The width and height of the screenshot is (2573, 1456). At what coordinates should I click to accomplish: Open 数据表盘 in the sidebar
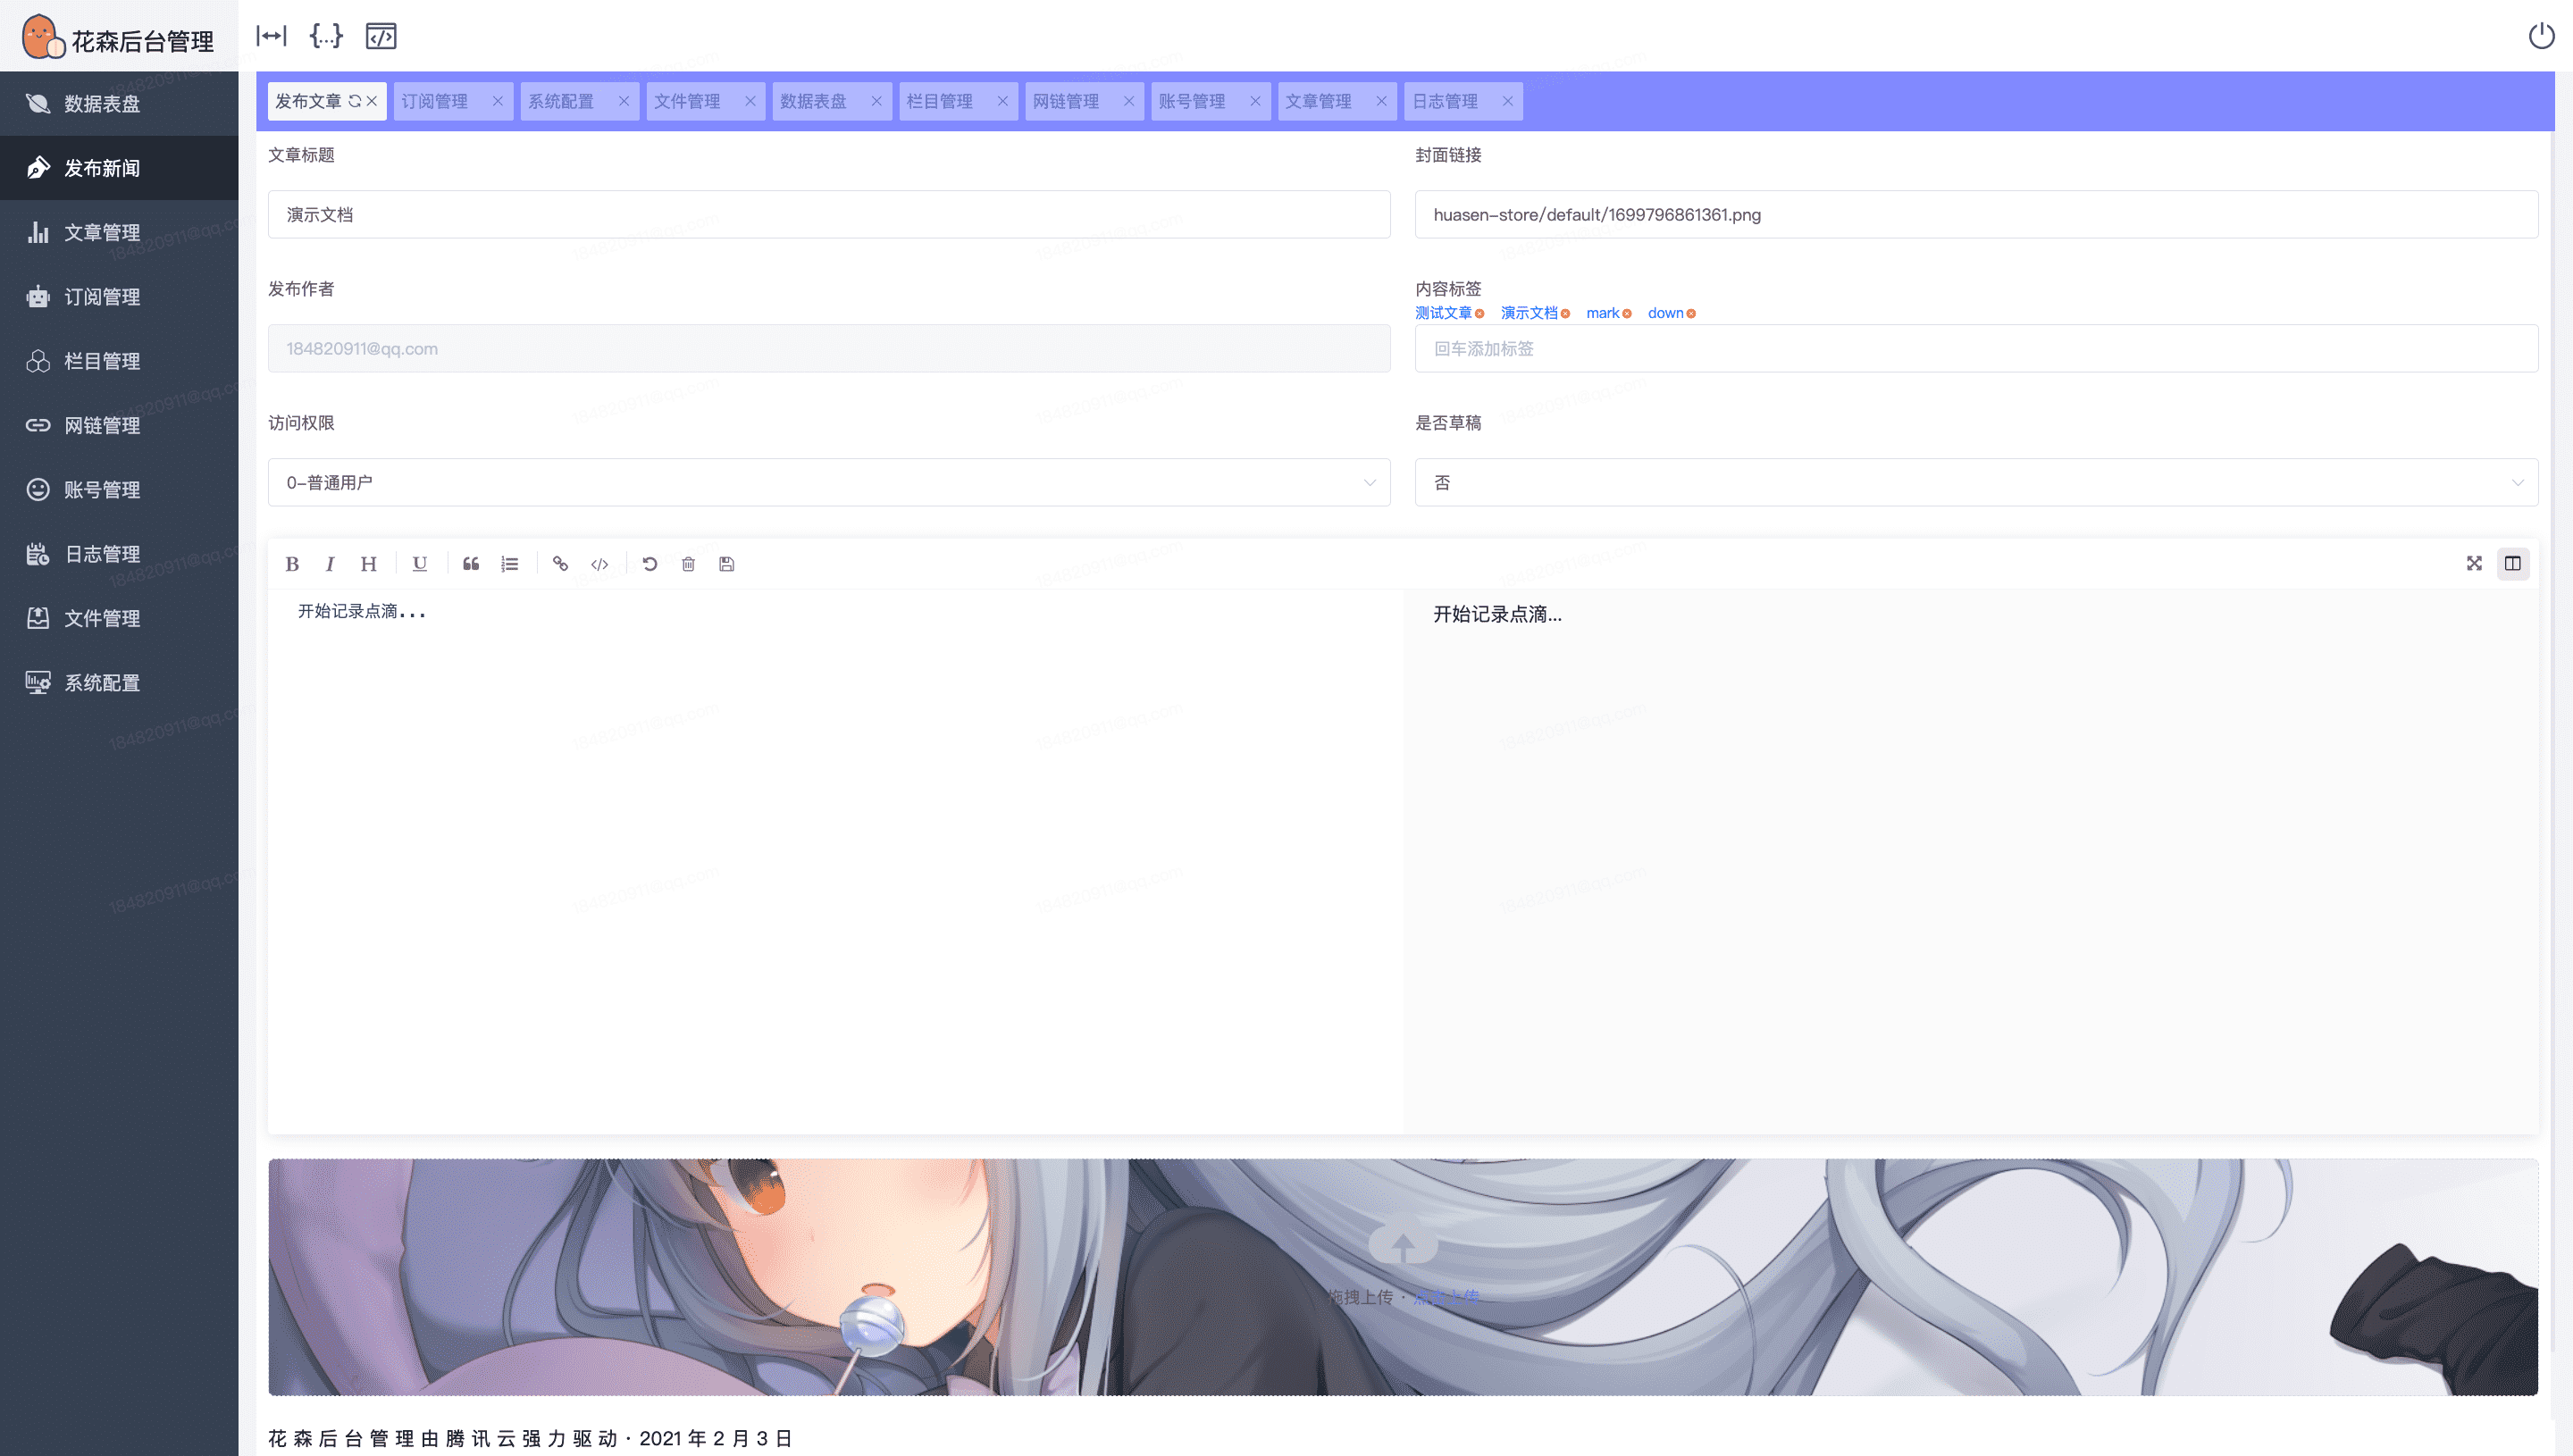(119, 103)
